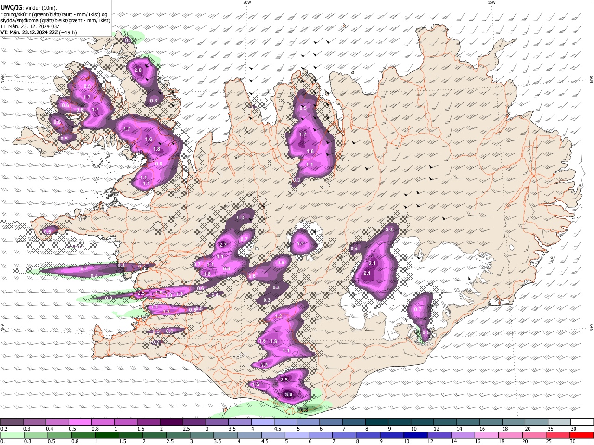Screen dimensions: 594x445
Task: Click the snow legend swatch between 25 and 30
Action: pyautogui.click(x=559, y=422)
